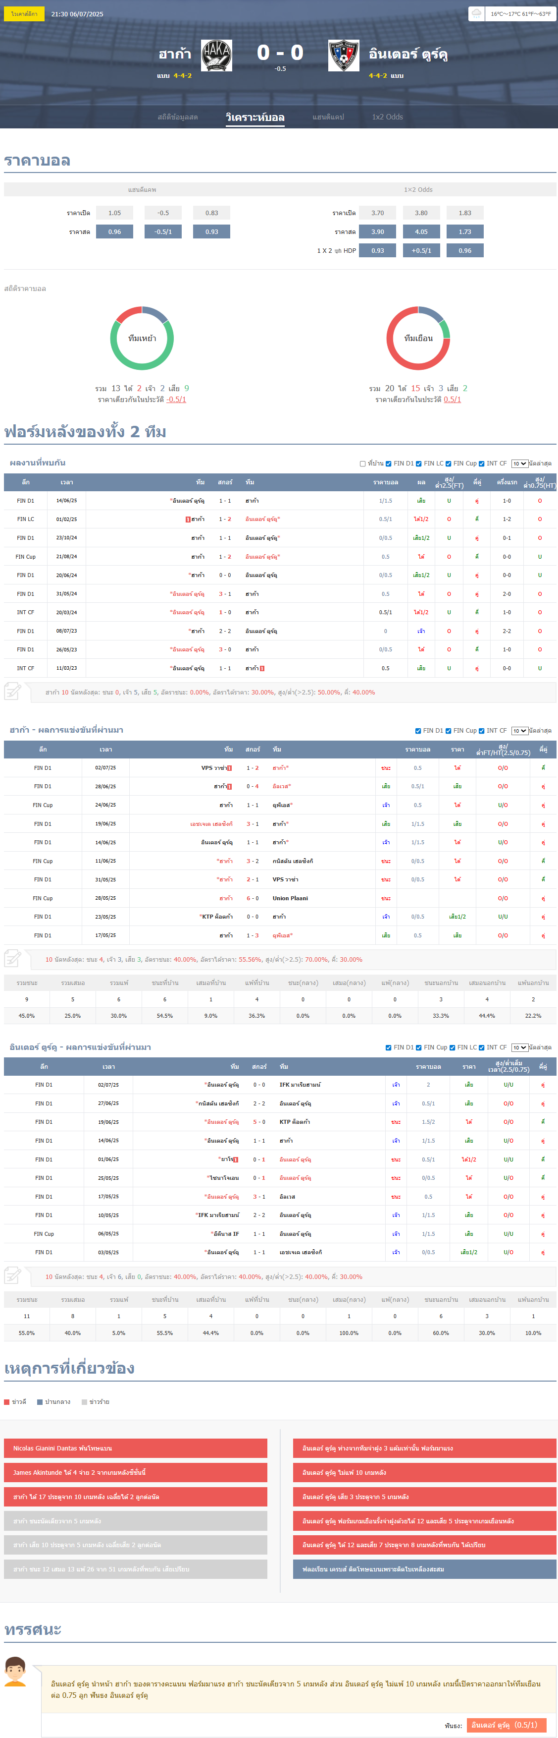Image resolution: width=558 pixels, height=1738 pixels.
Task: Switch to the สถิติข้อมูลสด tab
Action: (178, 116)
